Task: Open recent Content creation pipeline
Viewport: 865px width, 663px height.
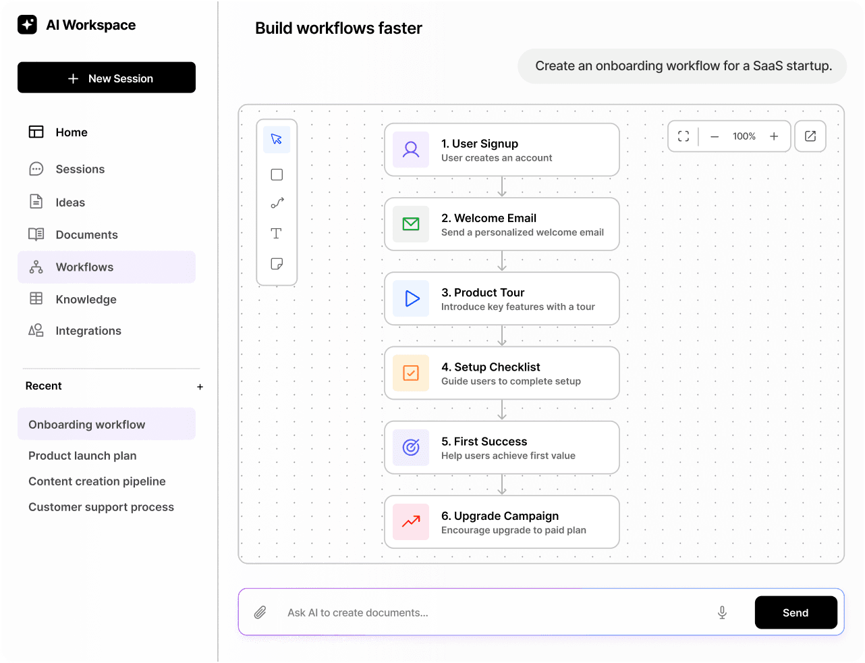Action: coord(97,481)
